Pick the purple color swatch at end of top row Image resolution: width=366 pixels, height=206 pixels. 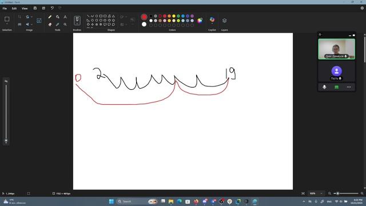tap(192, 16)
